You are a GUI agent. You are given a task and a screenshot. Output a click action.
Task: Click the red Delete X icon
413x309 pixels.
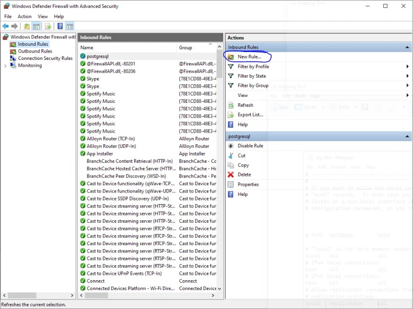(231, 174)
